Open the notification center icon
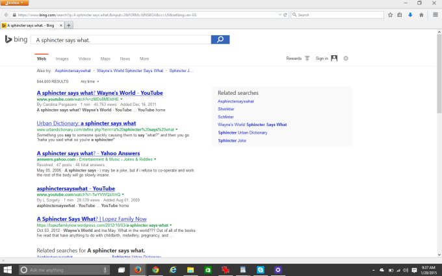The width and height of the screenshot is (442, 276). 414,270
